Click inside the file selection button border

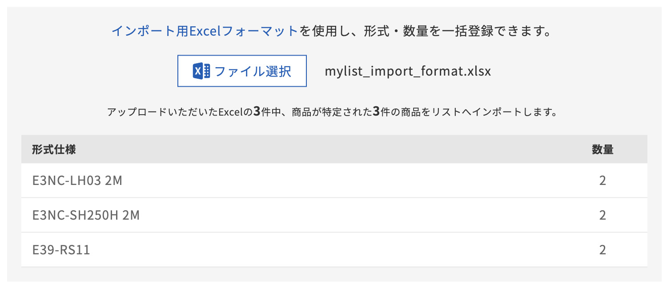pyautogui.click(x=241, y=71)
